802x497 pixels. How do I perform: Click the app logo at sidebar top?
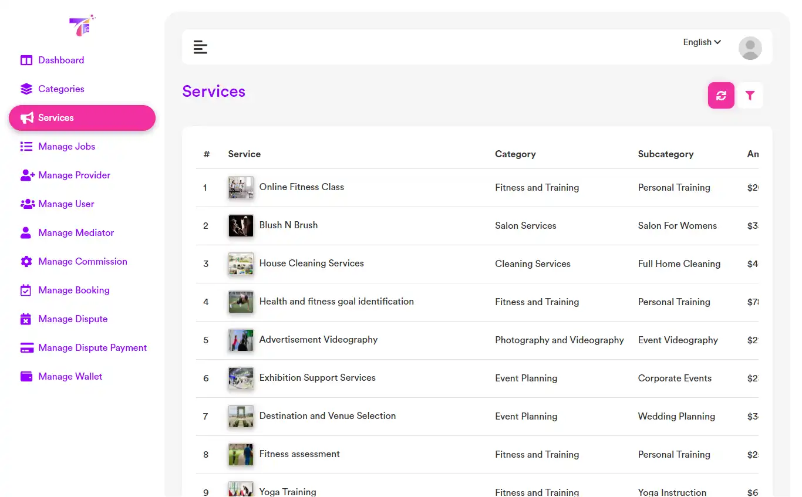[82, 25]
